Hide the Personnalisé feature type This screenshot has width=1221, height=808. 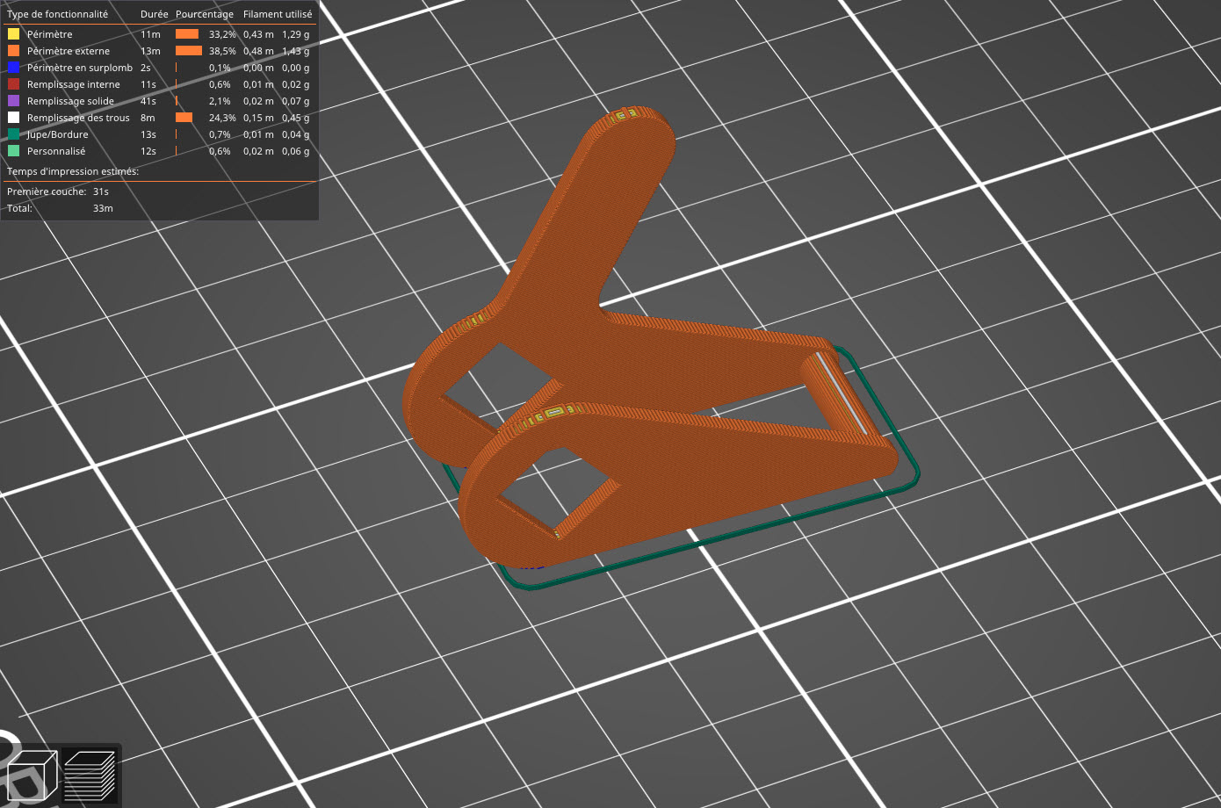(x=56, y=151)
